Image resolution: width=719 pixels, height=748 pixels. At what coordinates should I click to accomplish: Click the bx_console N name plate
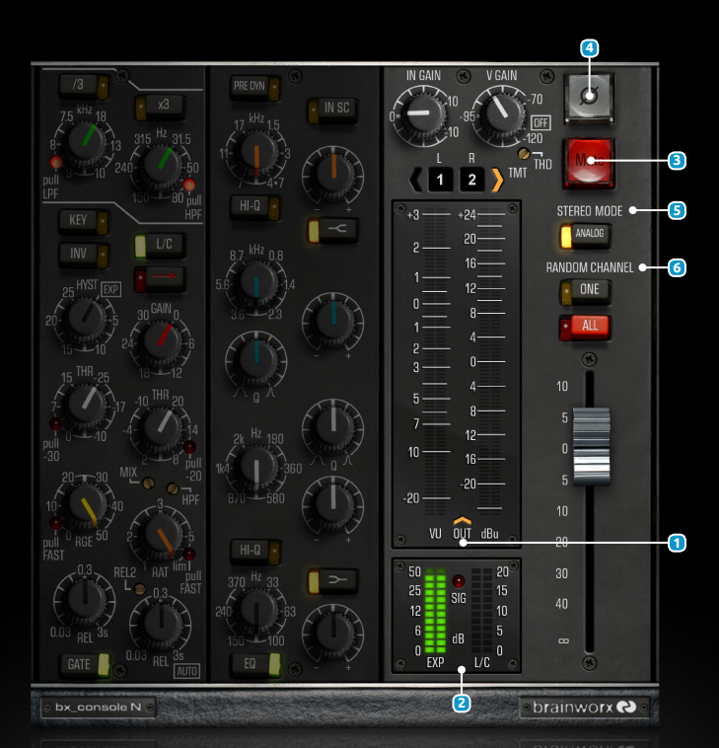(x=99, y=708)
